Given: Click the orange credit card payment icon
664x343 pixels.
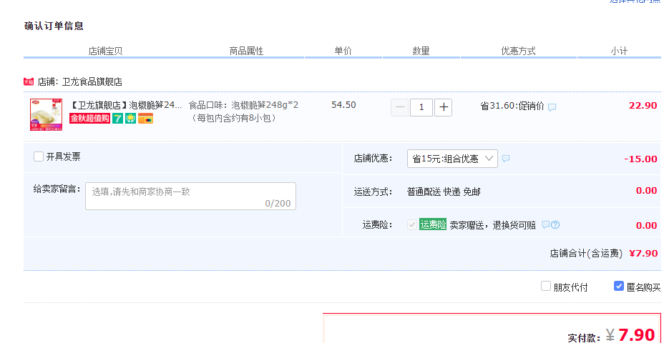Looking at the screenshot, I should (146, 119).
